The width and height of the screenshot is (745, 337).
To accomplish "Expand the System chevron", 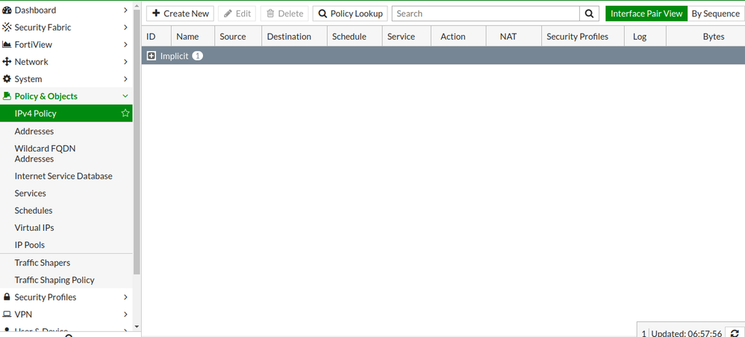I will (125, 79).
